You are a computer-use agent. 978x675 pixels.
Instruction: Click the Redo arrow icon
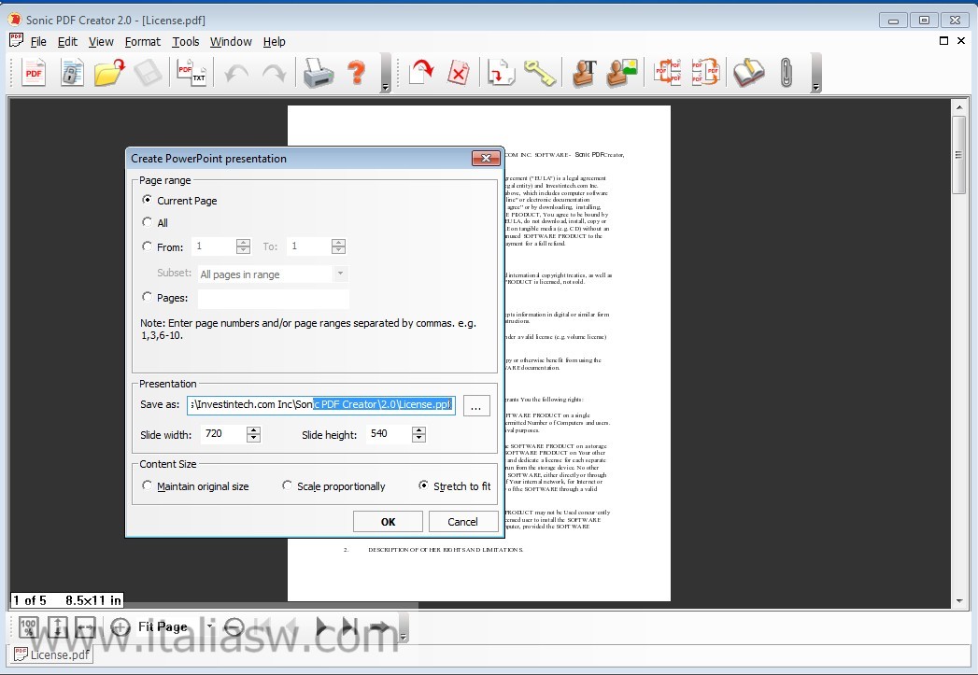pos(274,74)
